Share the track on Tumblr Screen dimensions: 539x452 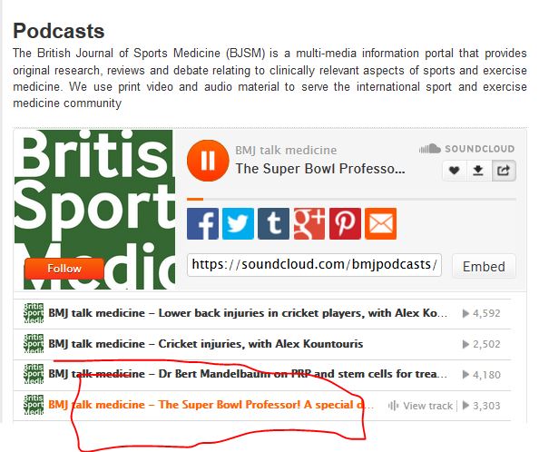coord(274,223)
